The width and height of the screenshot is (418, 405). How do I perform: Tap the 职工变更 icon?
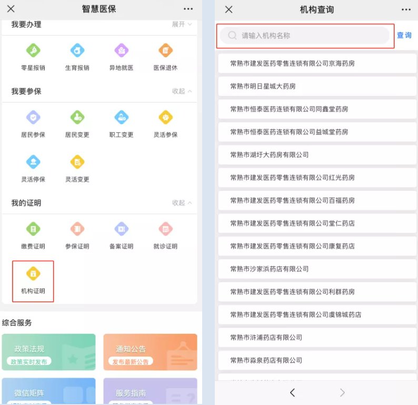pyautogui.click(x=122, y=117)
